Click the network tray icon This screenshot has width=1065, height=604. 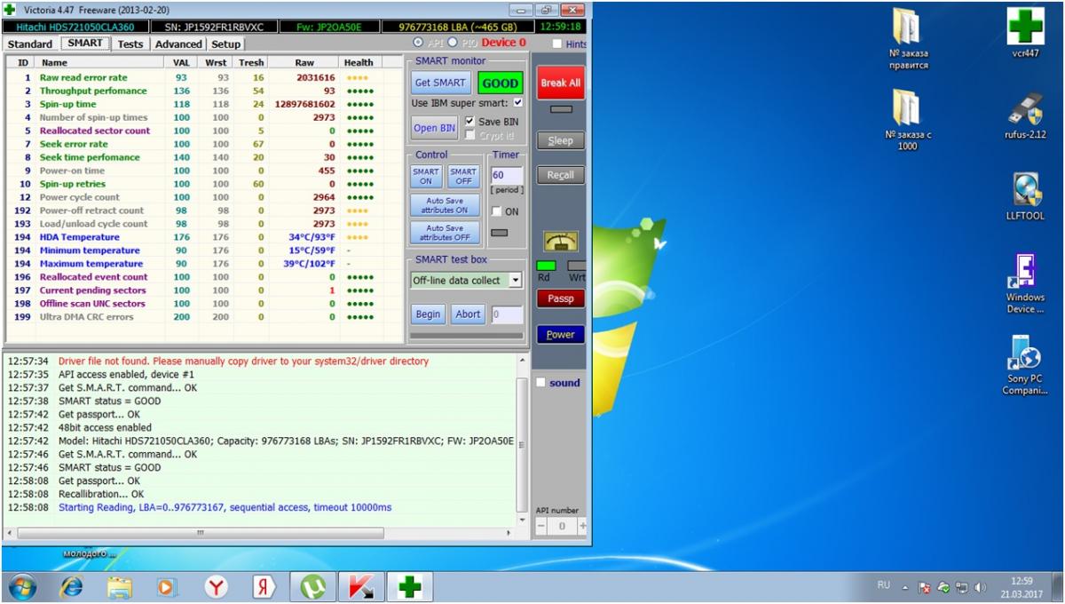pos(961,587)
